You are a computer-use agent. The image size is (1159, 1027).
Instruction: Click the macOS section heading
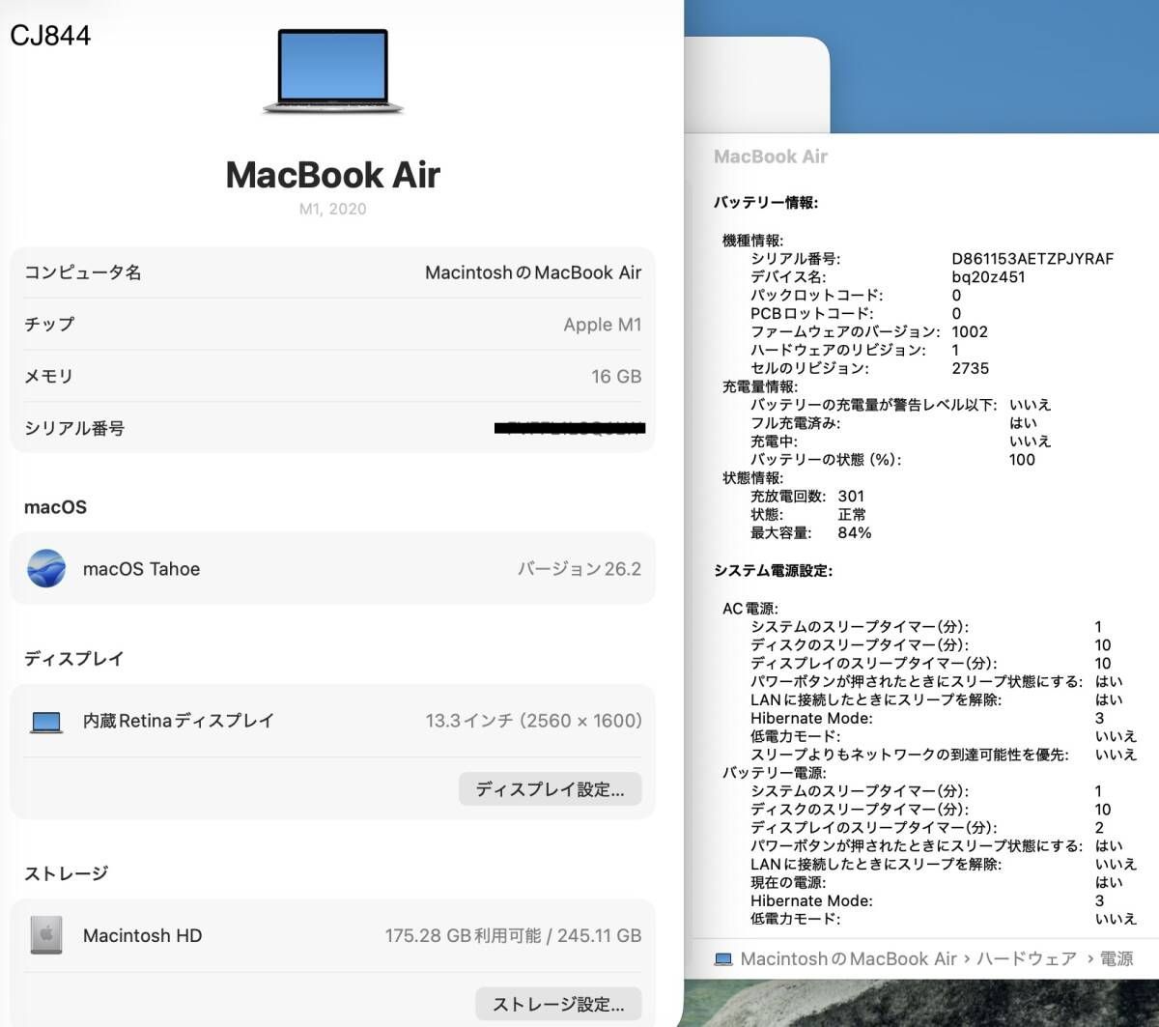(x=55, y=507)
